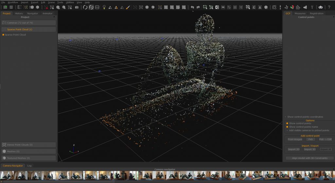Enable Show control points coordinates checkbox

click(x=286, y=117)
